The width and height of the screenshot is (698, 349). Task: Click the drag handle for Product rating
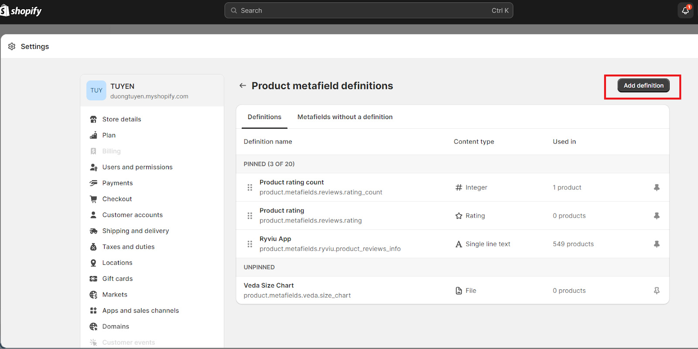tap(250, 216)
